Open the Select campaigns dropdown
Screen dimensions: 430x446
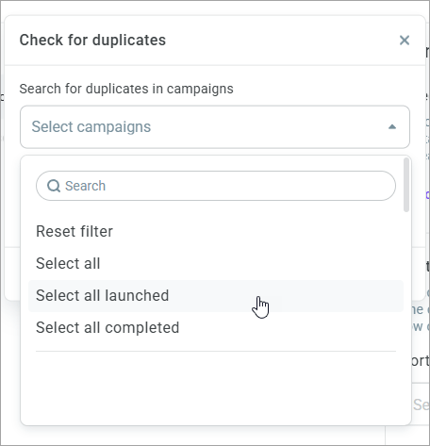point(215,127)
